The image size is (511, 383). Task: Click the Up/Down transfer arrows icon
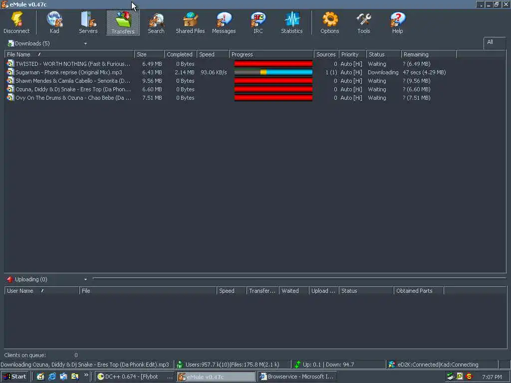point(297,365)
